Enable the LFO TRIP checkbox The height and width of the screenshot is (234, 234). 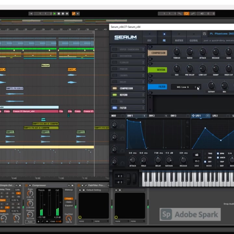(218, 162)
